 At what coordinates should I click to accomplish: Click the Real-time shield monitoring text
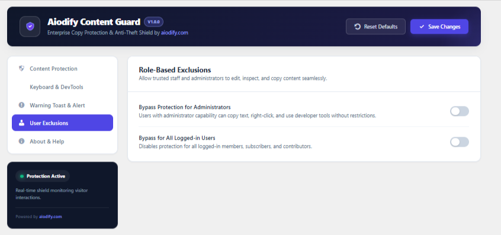(52, 194)
